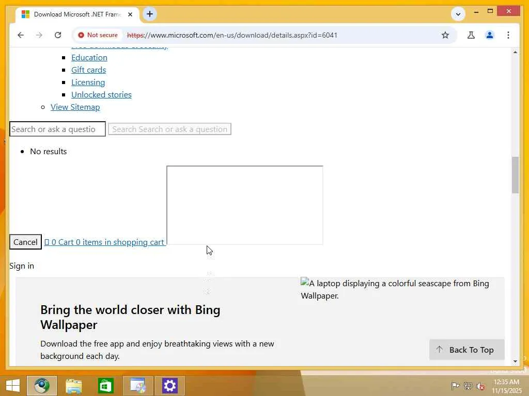Open the Licensing link
Image resolution: width=529 pixels, height=396 pixels.
pos(88,82)
